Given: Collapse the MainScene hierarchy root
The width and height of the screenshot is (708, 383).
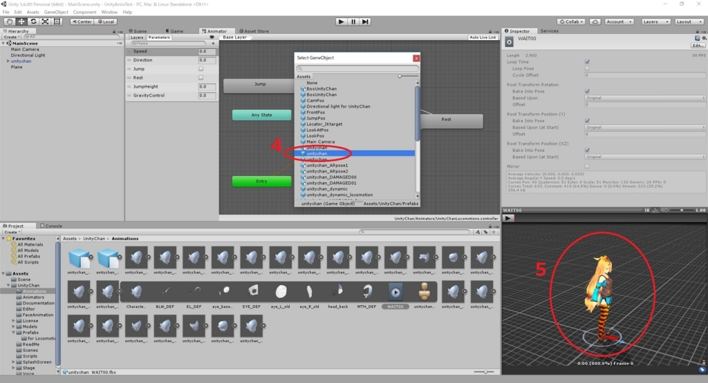Looking at the screenshot, I should tap(3, 43).
